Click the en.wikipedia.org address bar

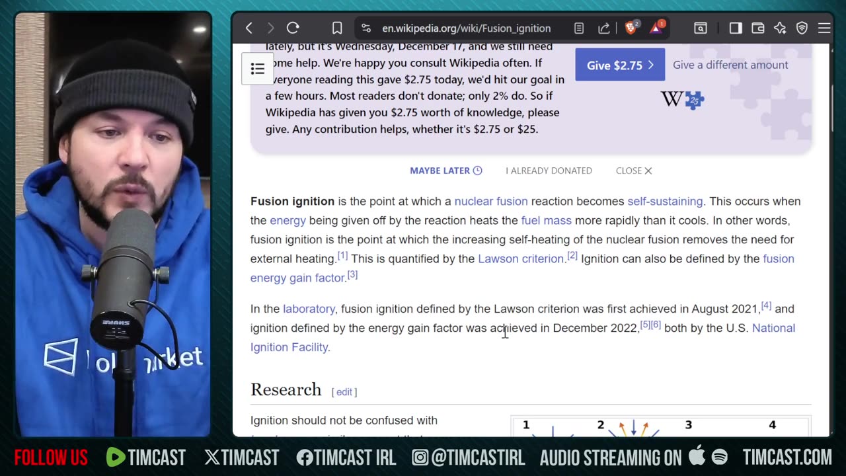466,28
